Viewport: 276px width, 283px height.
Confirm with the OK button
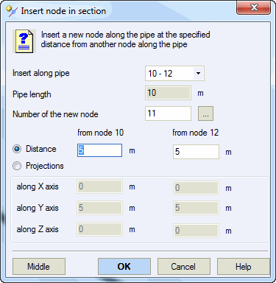pyautogui.click(x=124, y=267)
